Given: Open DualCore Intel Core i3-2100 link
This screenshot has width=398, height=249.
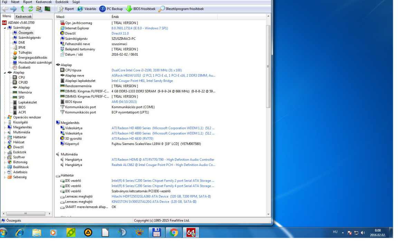Looking at the screenshot, I should click(147, 71).
